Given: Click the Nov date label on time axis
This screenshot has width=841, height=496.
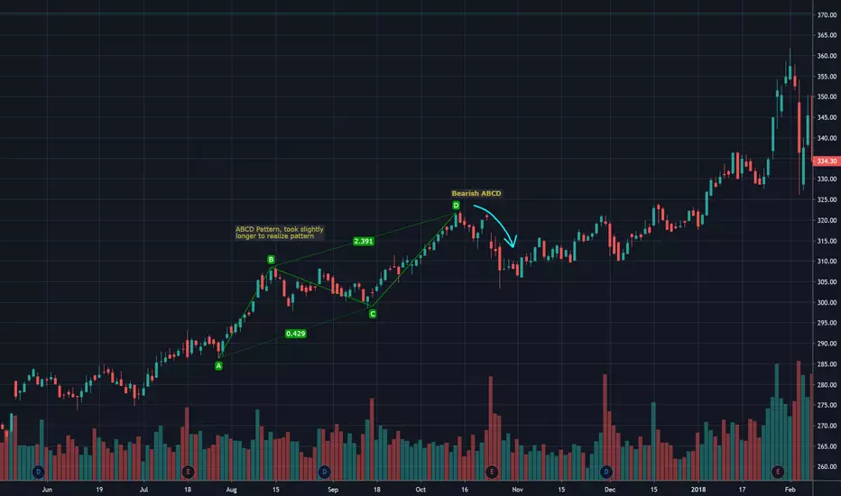Looking at the screenshot, I should click(x=517, y=490).
